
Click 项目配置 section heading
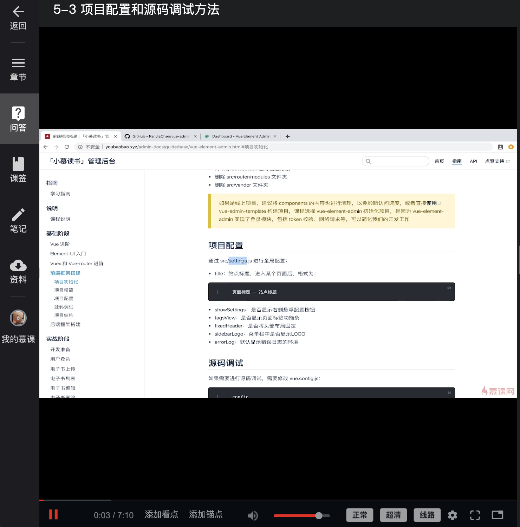pyautogui.click(x=226, y=245)
